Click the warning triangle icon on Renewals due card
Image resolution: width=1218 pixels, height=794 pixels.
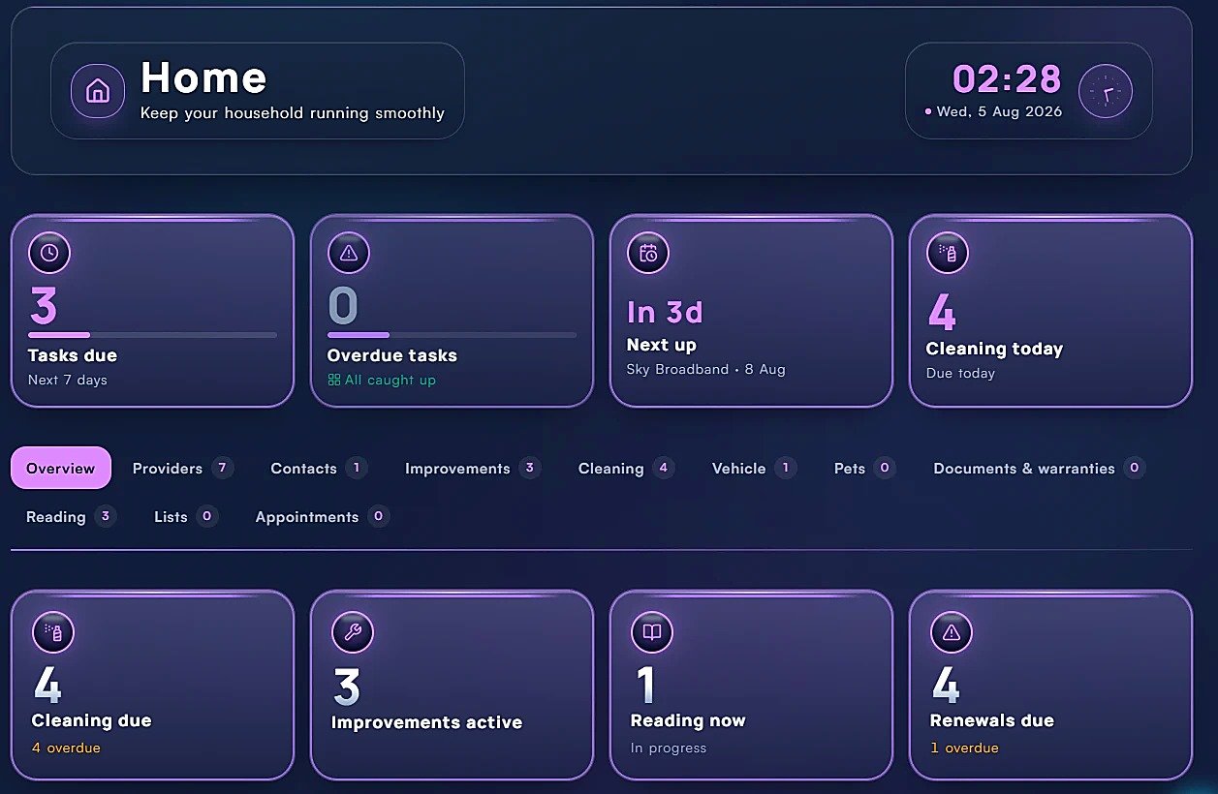point(952,632)
